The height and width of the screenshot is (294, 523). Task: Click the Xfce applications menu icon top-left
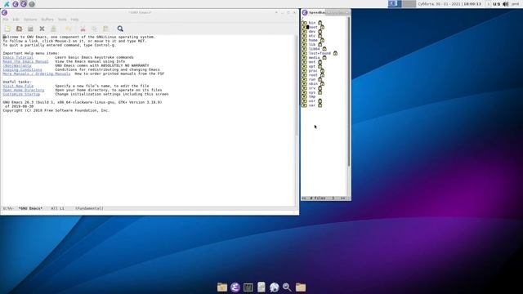[x=7, y=4]
